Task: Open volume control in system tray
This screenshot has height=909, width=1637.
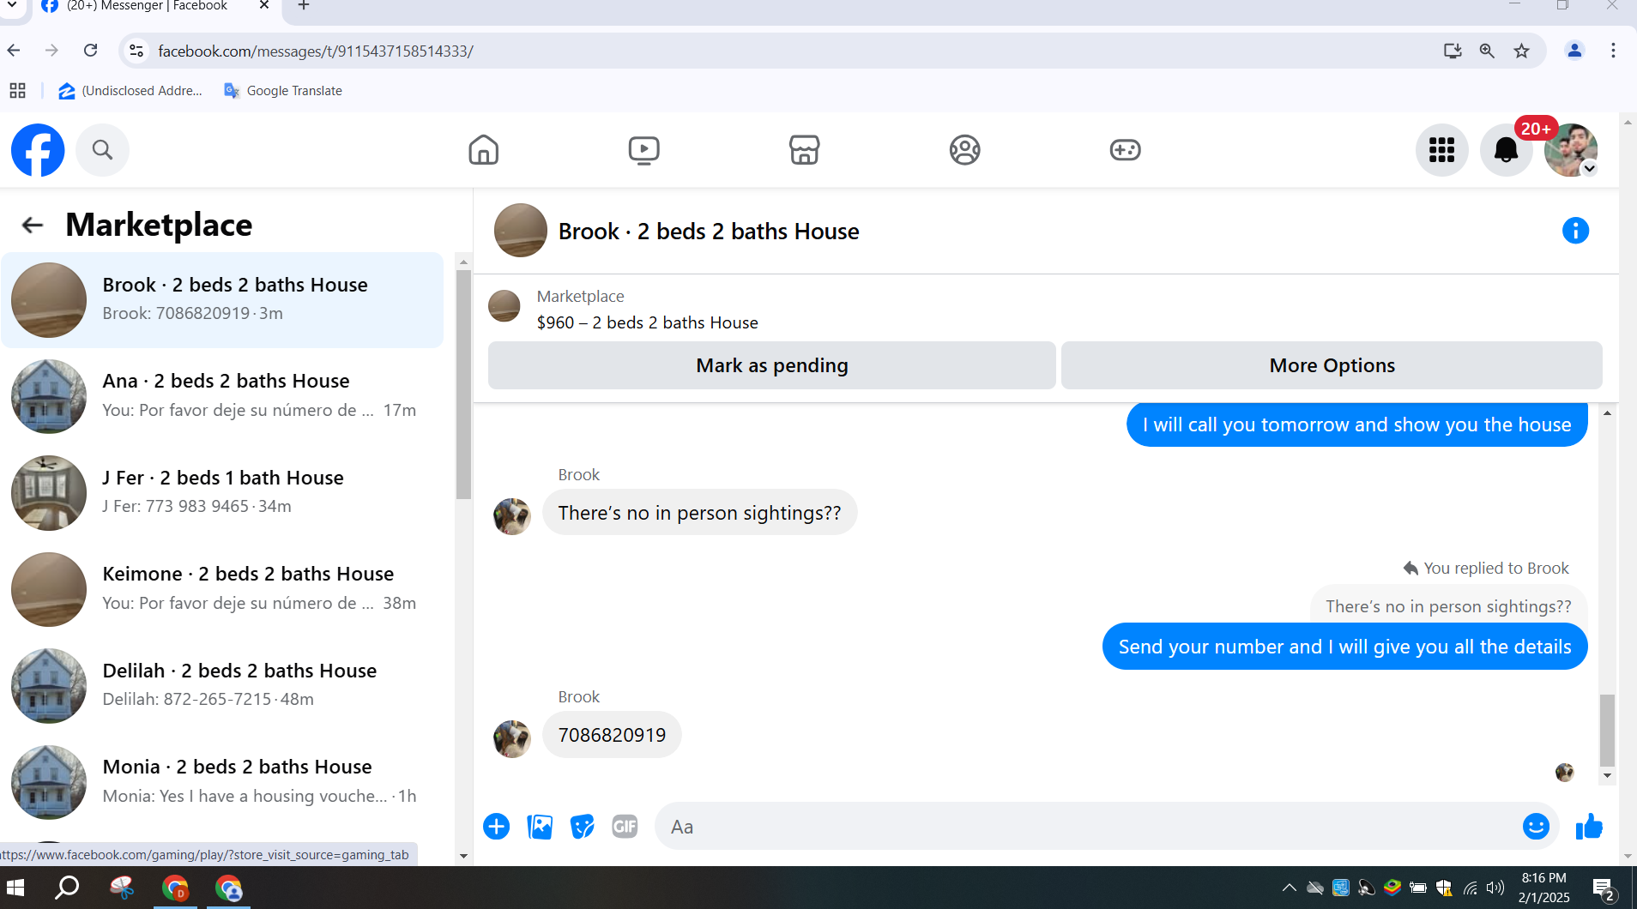Action: click(1495, 888)
